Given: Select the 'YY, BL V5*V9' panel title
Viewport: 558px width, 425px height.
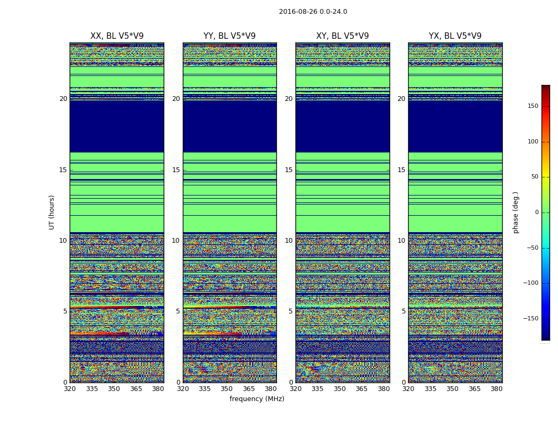Looking at the screenshot, I should [230, 36].
